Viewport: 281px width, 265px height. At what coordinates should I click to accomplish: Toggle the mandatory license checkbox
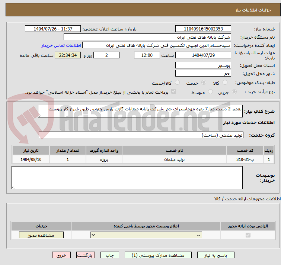tap(248, 235)
